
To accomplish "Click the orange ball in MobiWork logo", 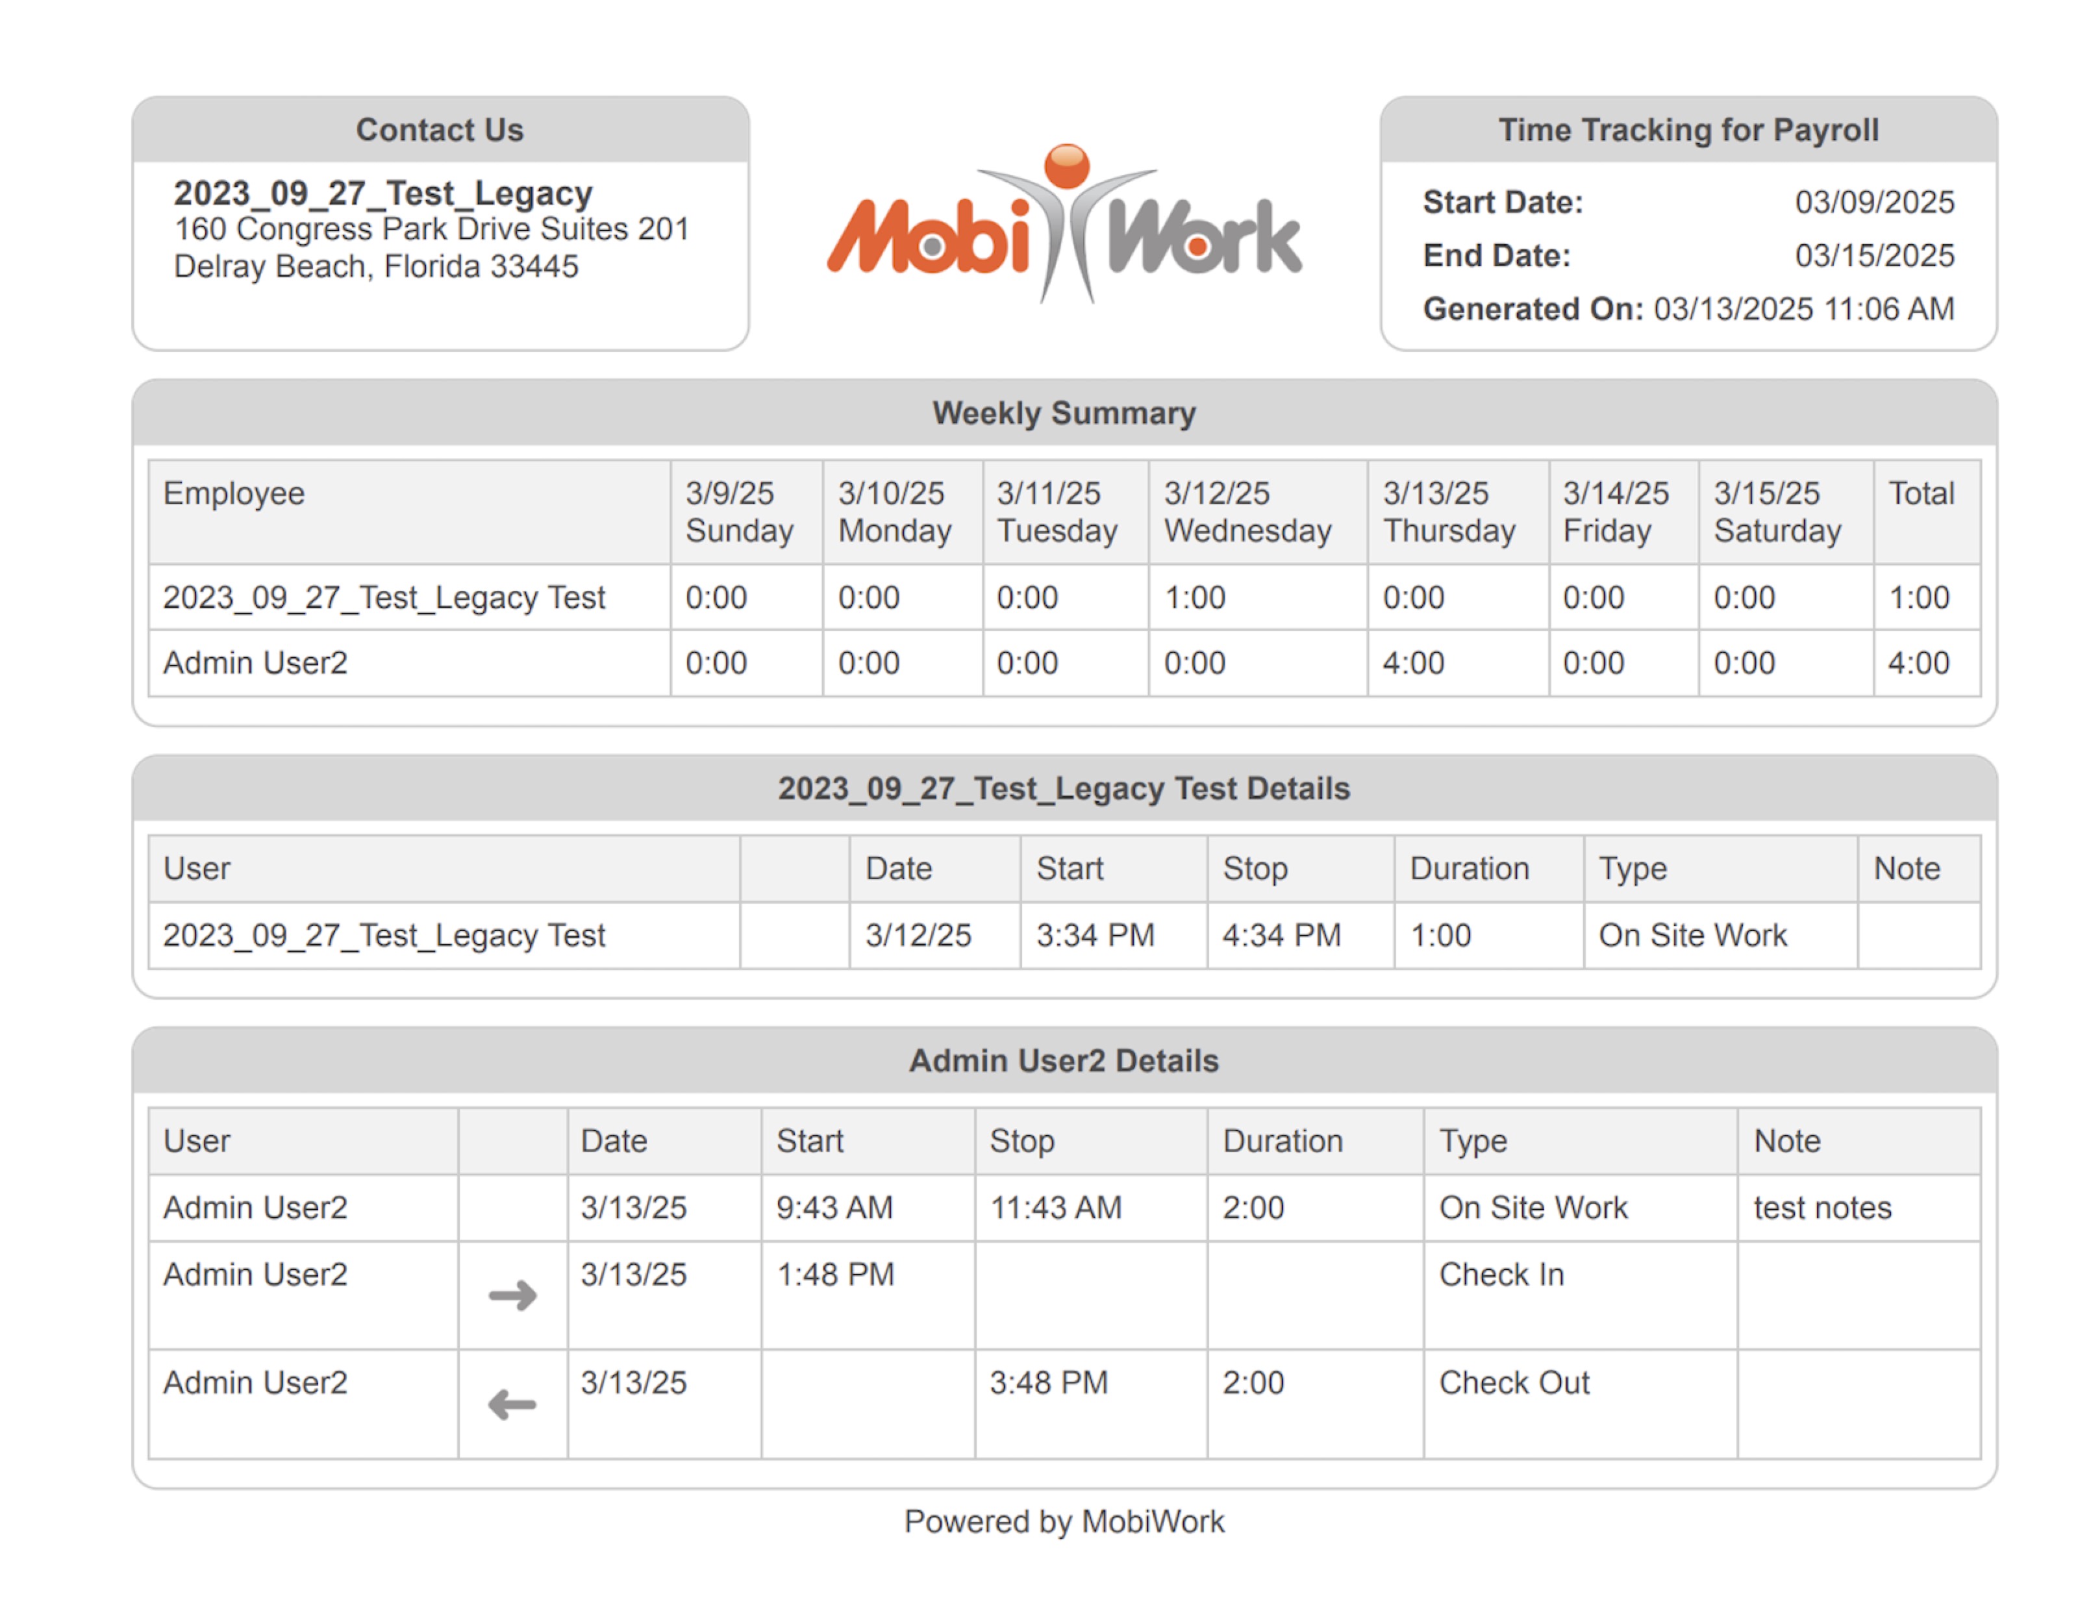I will coord(1066,166).
